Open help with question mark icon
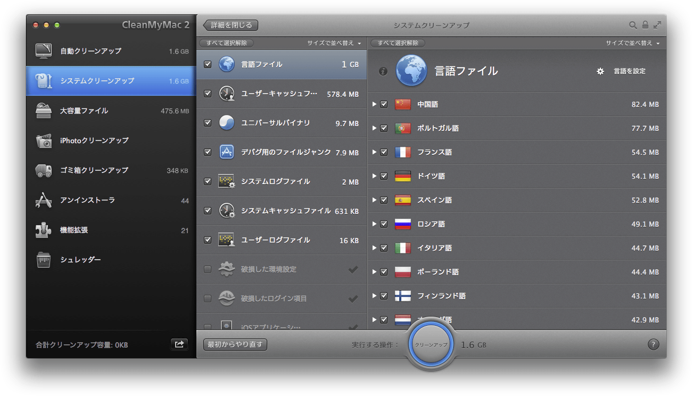 [x=654, y=344]
